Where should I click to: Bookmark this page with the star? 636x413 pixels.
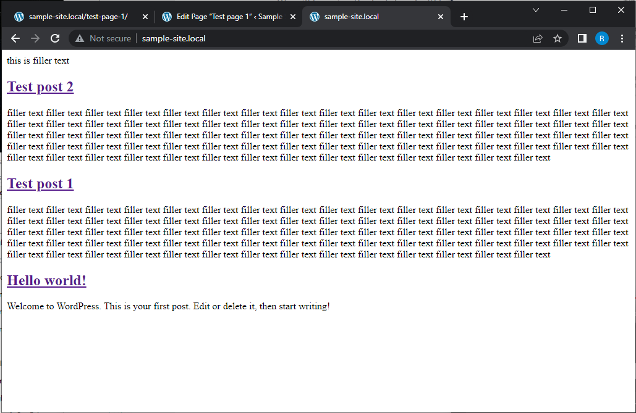pos(558,38)
